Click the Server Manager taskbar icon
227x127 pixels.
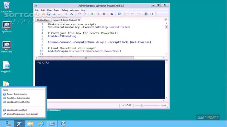tap(8, 124)
